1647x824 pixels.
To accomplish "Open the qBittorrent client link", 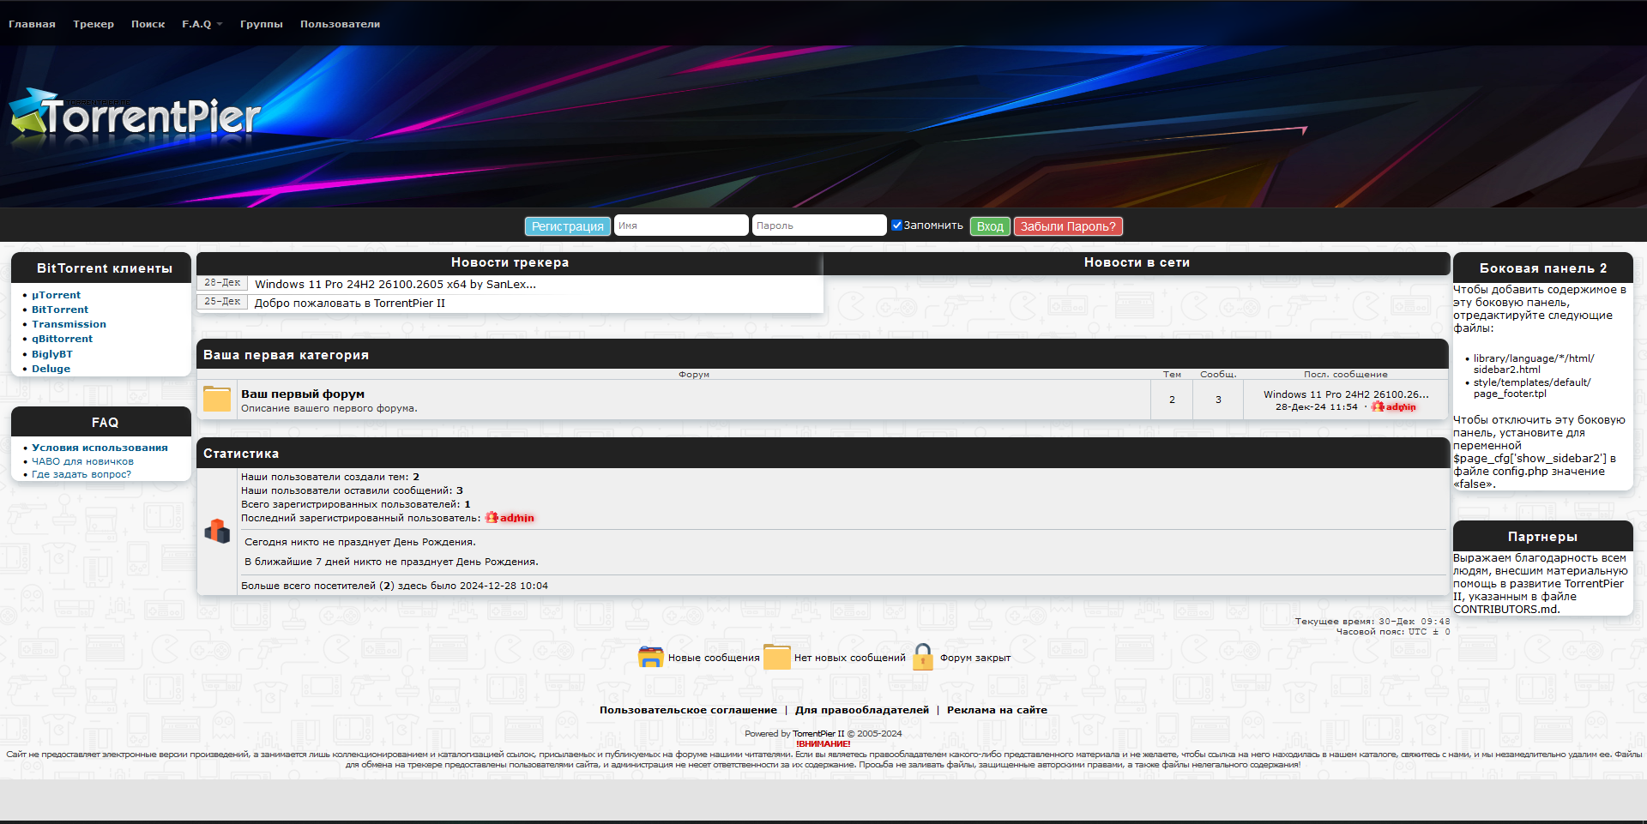I will 62,339.
